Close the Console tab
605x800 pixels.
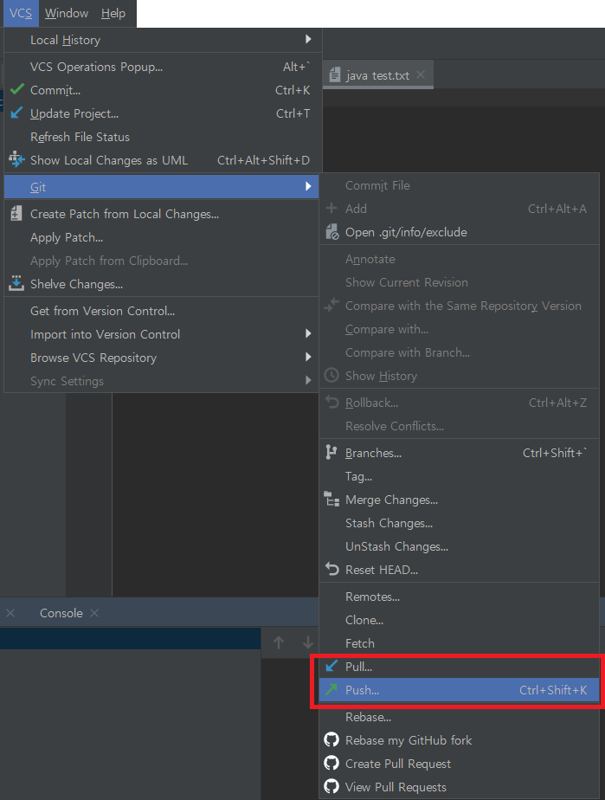pos(94,613)
